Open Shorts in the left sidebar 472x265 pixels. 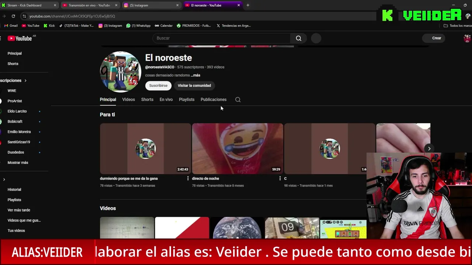(x=13, y=64)
